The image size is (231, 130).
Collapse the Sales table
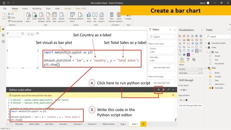pos(206,68)
